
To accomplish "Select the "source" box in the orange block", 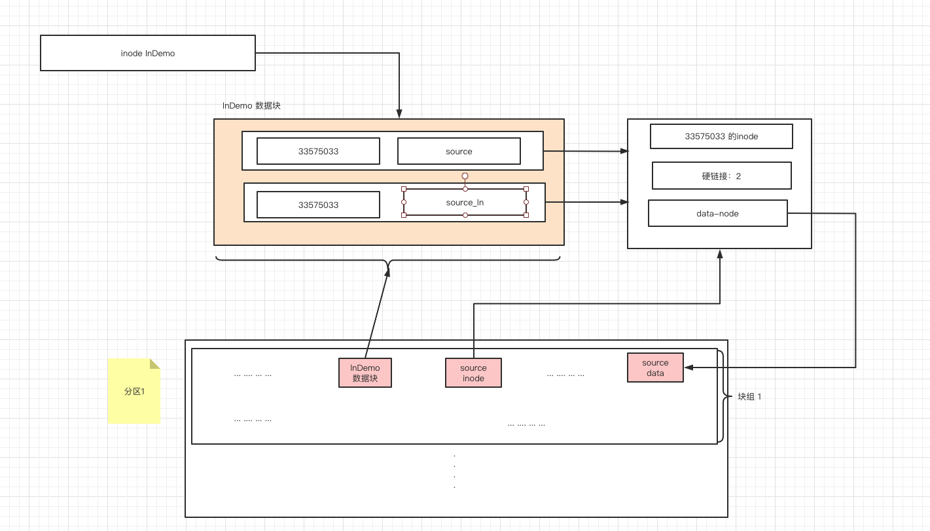I will (x=459, y=151).
